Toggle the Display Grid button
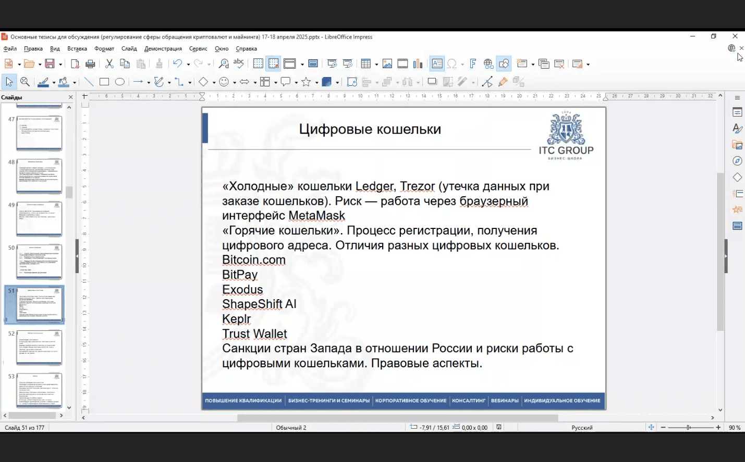 [x=258, y=64]
